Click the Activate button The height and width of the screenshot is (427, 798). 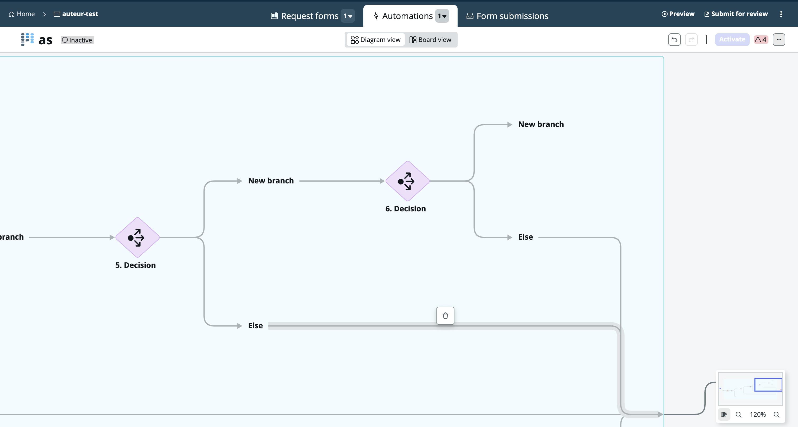click(x=733, y=39)
